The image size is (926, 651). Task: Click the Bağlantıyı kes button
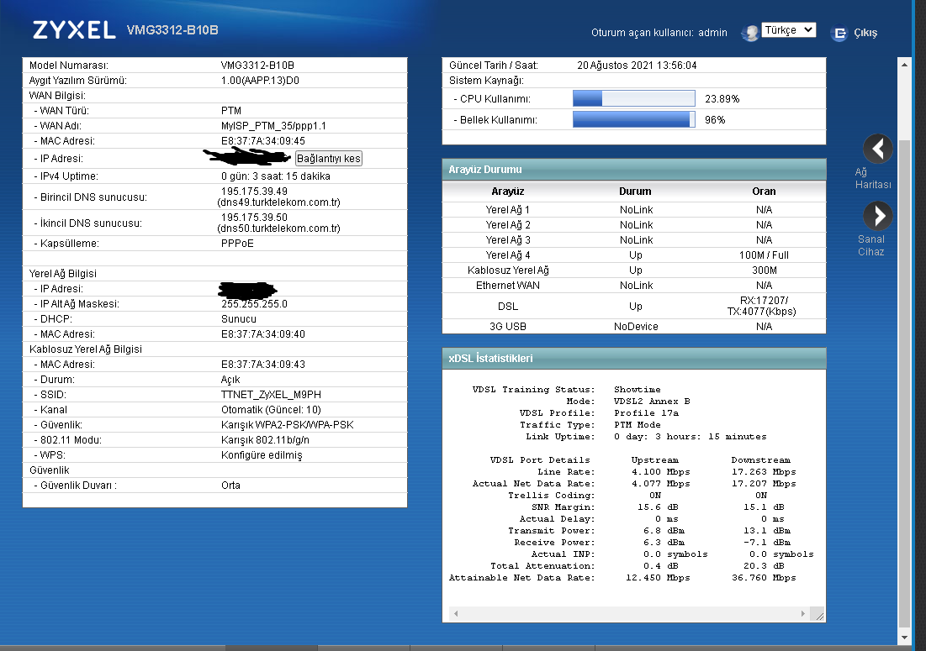(328, 159)
